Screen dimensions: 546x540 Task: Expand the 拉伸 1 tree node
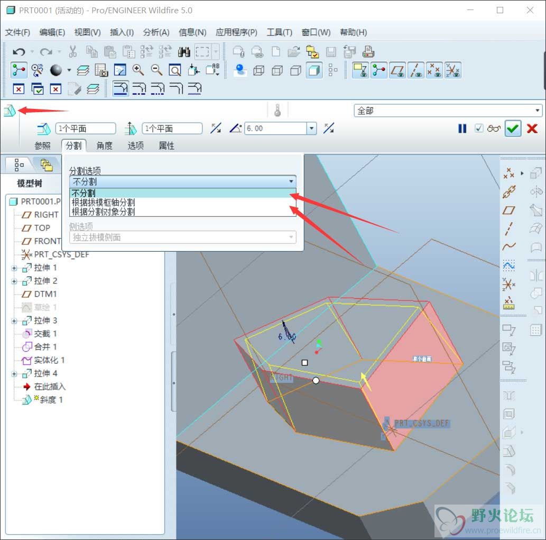click(14, 268)
